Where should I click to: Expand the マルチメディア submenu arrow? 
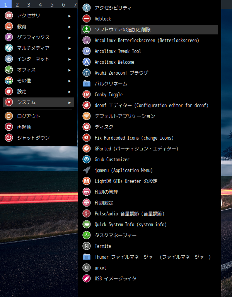click(70, 48)
